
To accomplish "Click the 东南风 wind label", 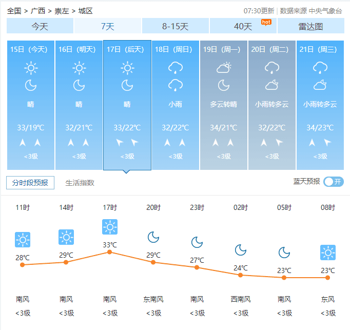I will [153, 299].
